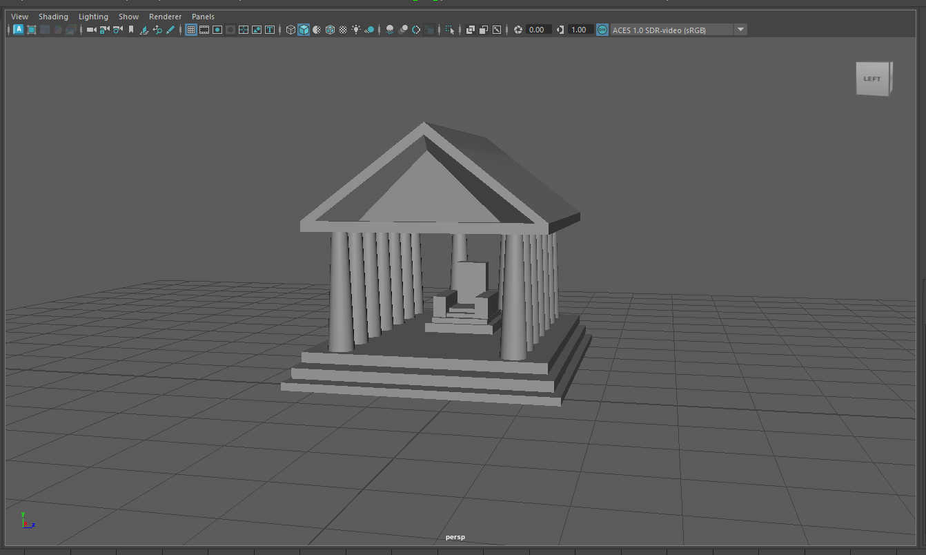Click the XYZ axis indicator

(28, 520)
